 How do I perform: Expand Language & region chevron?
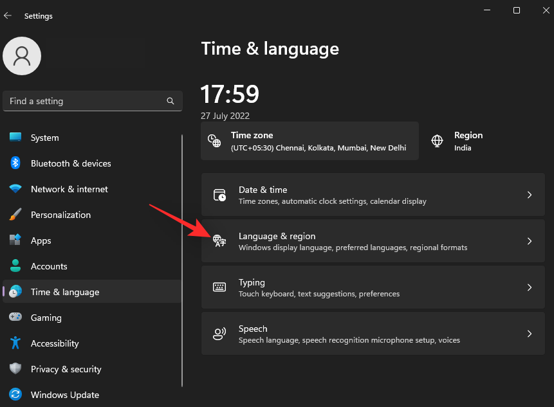530,241
